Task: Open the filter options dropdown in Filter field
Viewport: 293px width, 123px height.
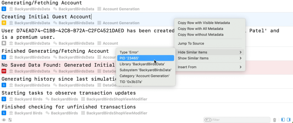Action: [208, 120]
